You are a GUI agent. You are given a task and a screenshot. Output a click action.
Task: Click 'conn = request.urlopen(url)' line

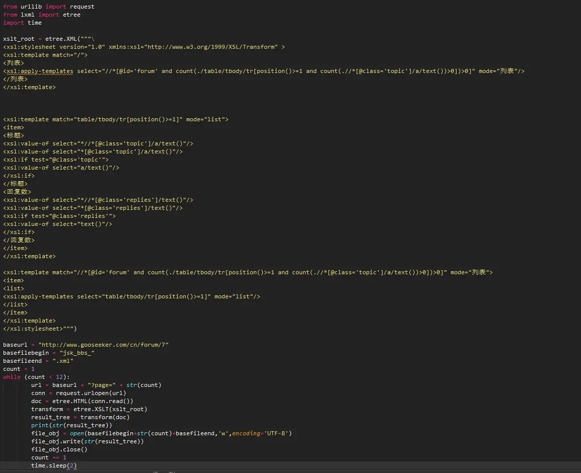coord(79,393)
